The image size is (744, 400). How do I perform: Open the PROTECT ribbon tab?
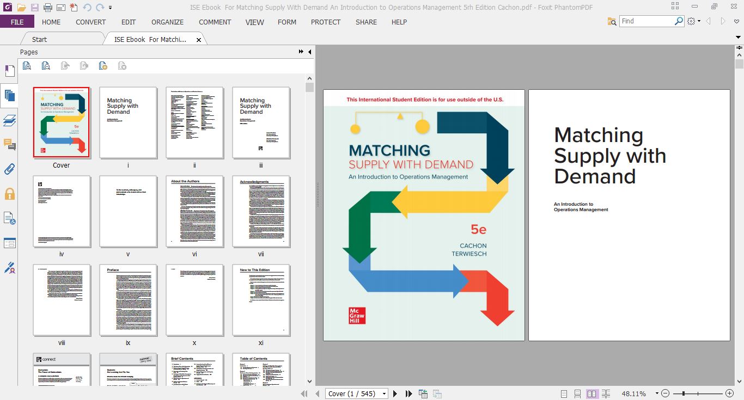326,22
